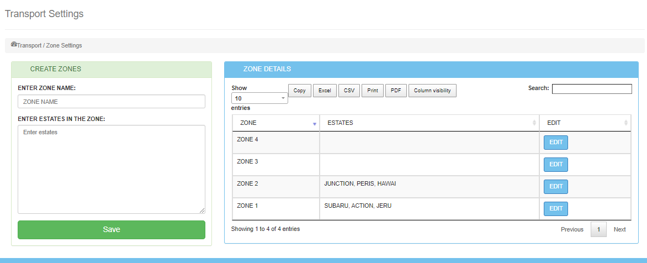647x263 pixels.
Task: Sort table by ZONE column arrow
Action: coord(315,123)
